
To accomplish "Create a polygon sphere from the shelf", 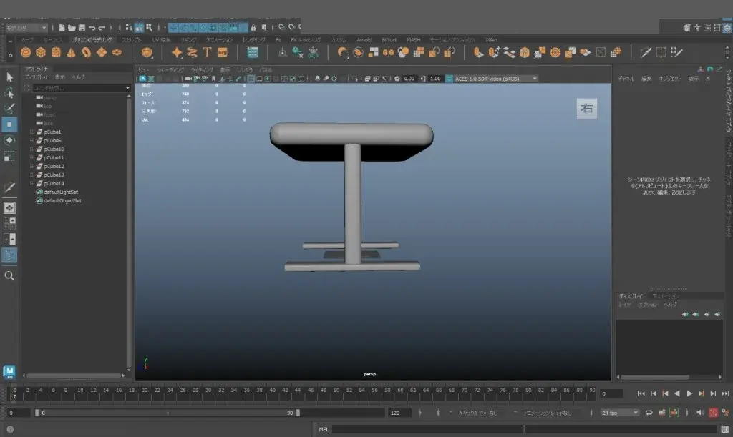I will 26,53.
